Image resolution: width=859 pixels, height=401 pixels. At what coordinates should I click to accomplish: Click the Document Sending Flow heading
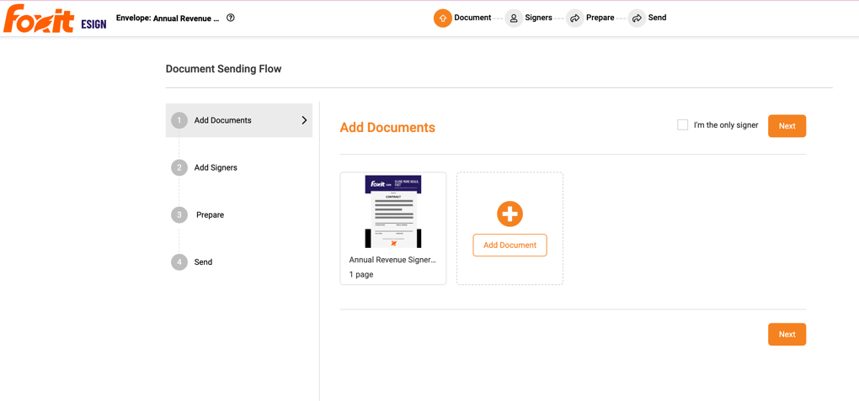[x=223, y=70]
